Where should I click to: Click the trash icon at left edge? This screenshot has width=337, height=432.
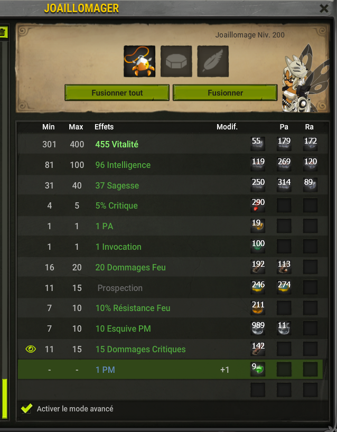tap(3, 32)
